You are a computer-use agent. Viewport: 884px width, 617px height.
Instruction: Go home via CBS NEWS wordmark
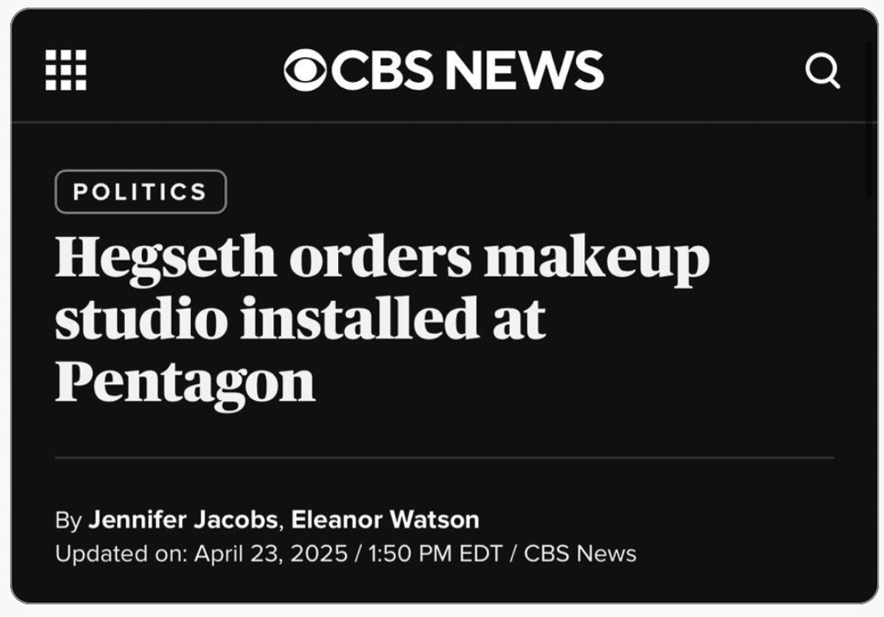[444, 70]
